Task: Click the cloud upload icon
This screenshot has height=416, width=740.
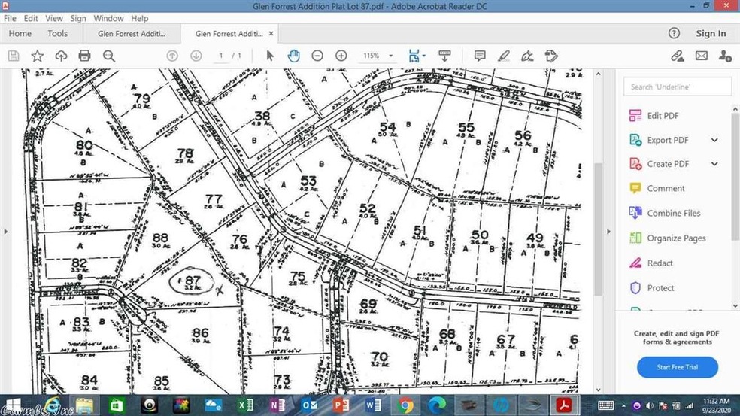Action: pyautogui.click(x=61, y=56)
